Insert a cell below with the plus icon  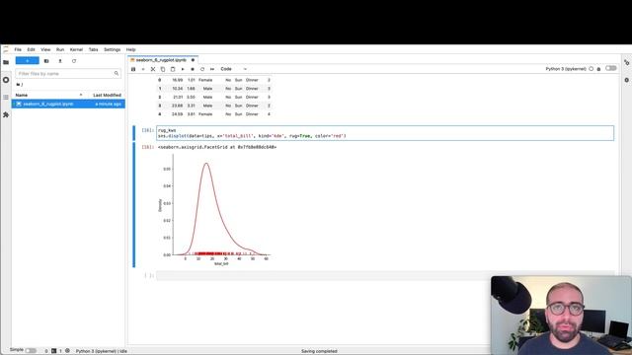(143, 69)
